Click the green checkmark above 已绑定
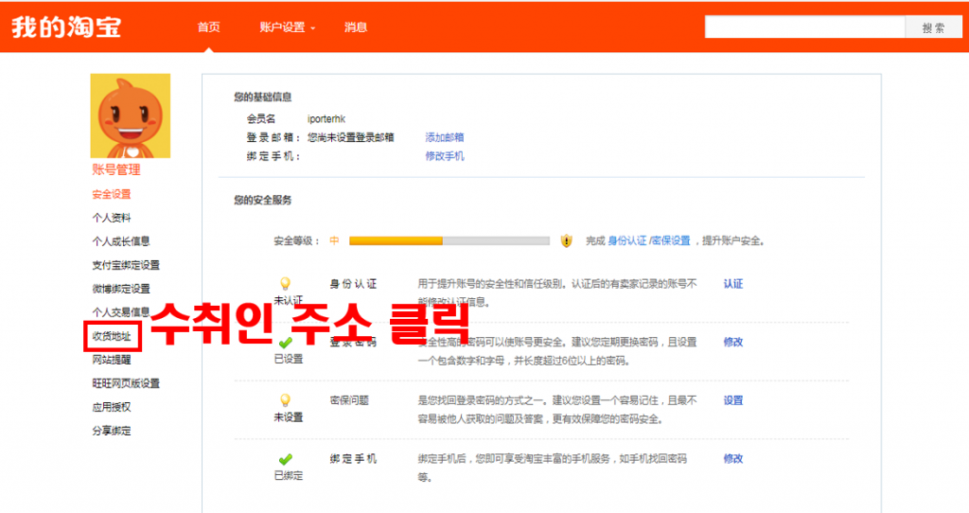 285,459
